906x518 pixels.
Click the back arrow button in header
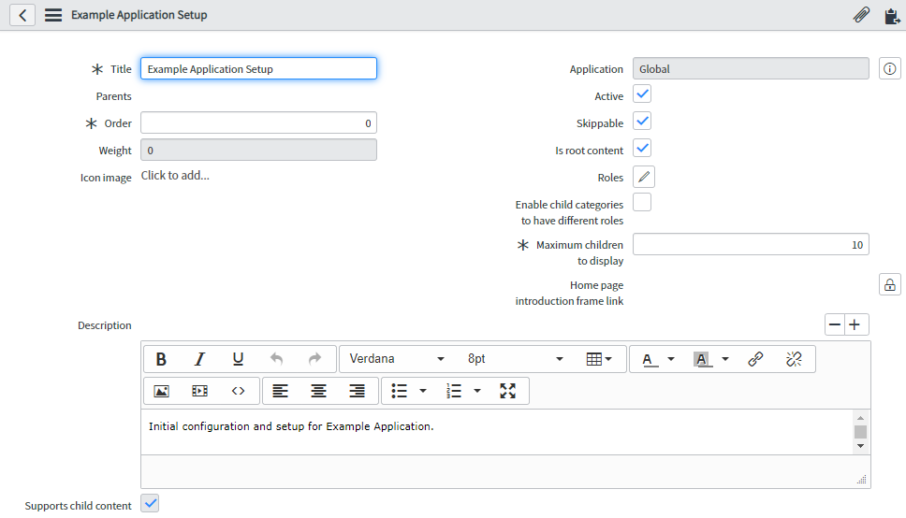point(22,15)
